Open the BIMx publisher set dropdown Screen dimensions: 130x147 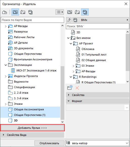pyautogui.click(x=101, y=20)
